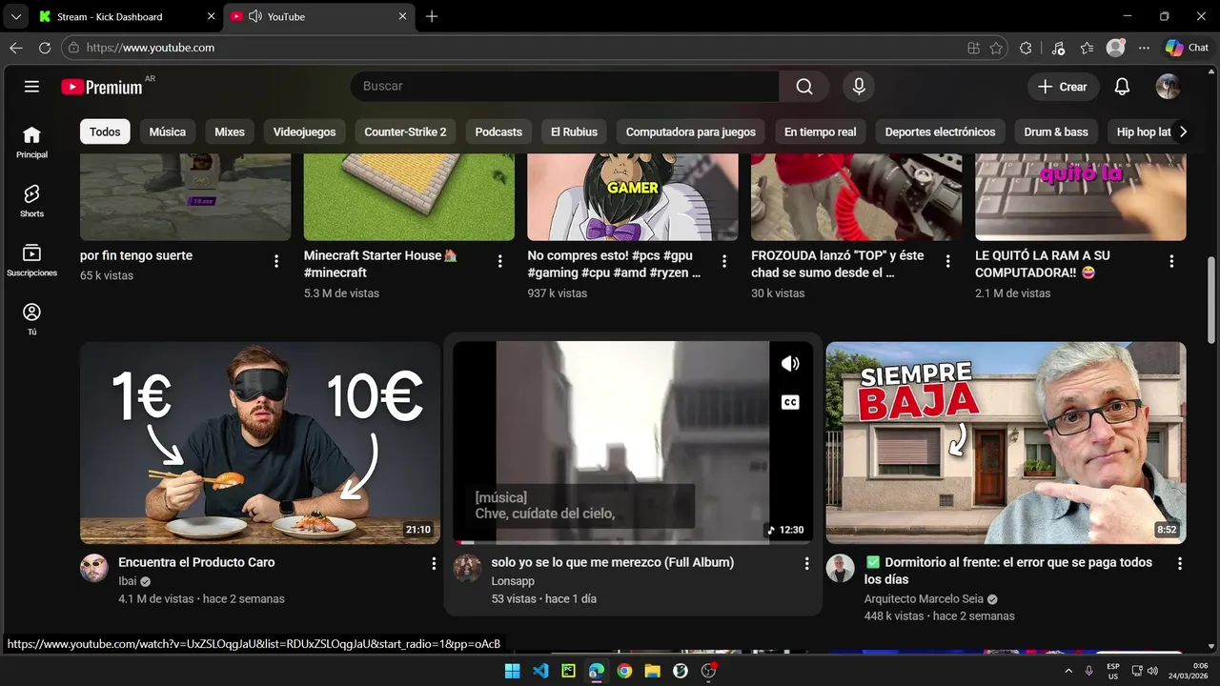Show hidden system tray icons chevron
This screenshot has height=686, width=1220.
[1068, 671]
